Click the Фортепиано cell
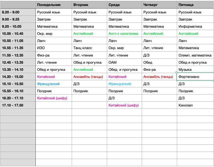Image resolution: width=214 pixels, height=167 pixels. coord(195,77)
